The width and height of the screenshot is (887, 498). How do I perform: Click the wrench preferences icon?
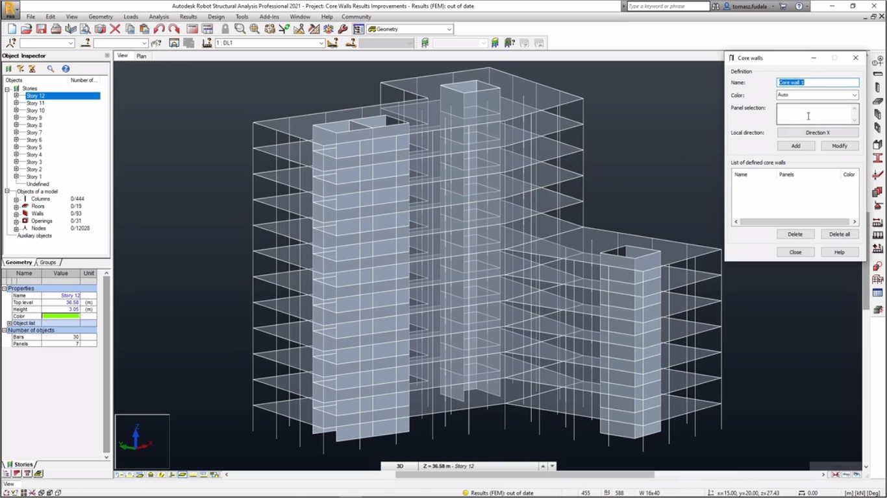(343, 29)
